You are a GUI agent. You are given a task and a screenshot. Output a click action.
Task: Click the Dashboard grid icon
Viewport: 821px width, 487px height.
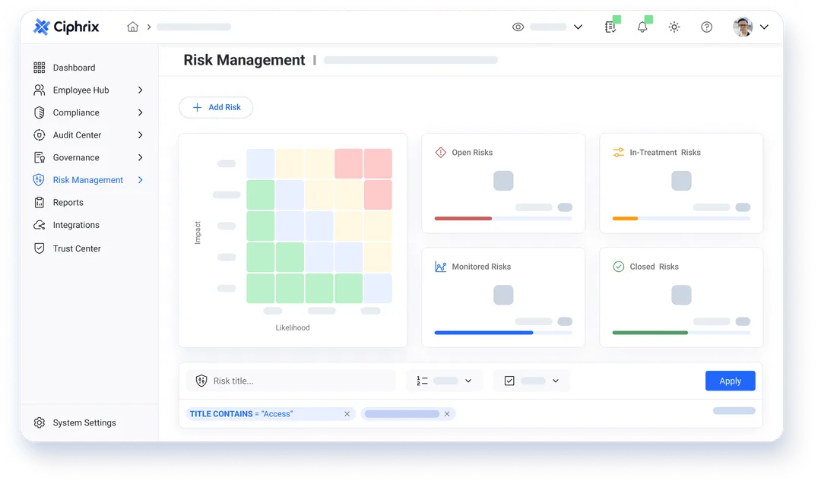(40, 68)
